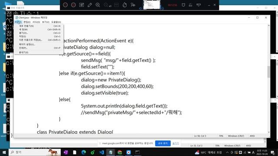278x156 pixels.
Task: Click the zoom in magnifier icon
Action: point(98,5)
